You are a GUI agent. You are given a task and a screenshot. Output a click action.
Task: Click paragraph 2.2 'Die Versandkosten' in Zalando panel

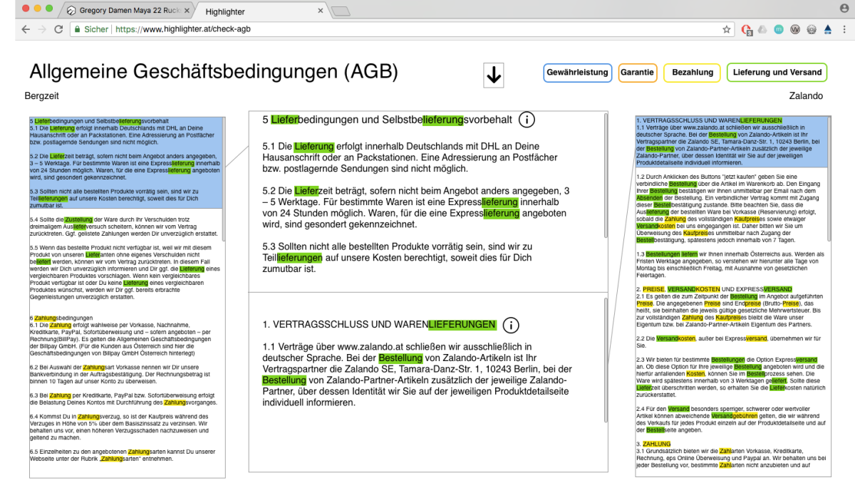point(730,342)
